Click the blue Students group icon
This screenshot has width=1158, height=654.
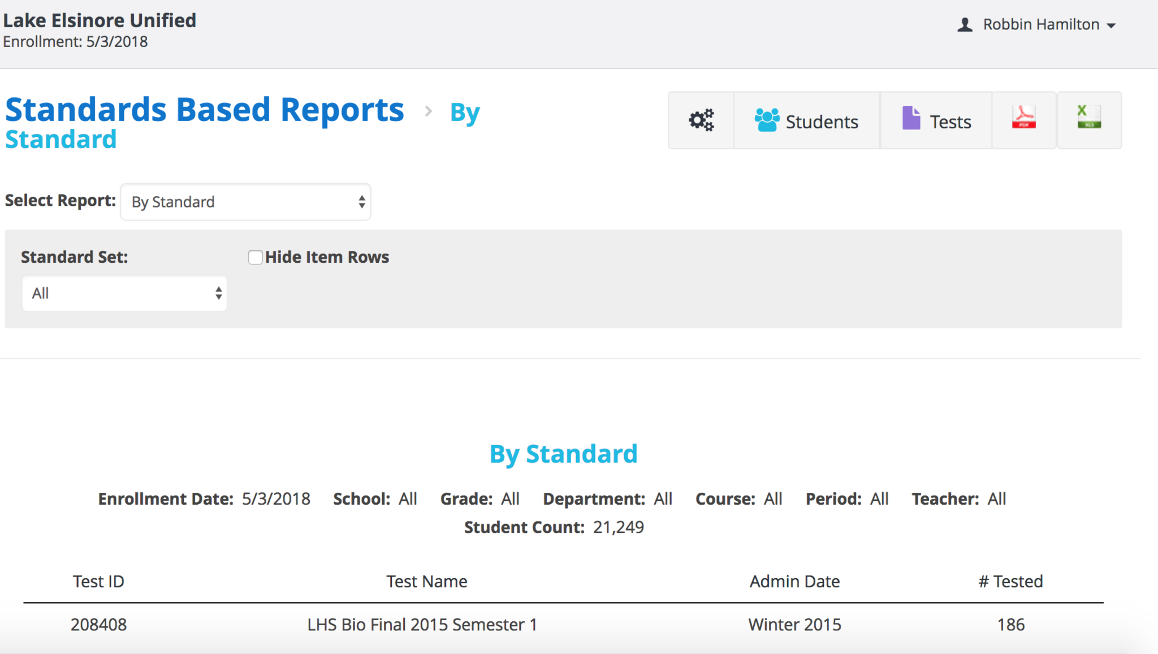pyautogui.click(x=767, y=120)
